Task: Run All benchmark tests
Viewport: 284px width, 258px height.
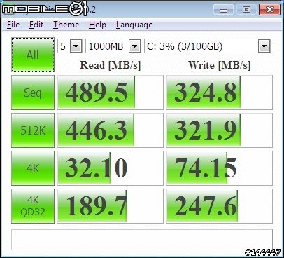Action: (33, 55)
